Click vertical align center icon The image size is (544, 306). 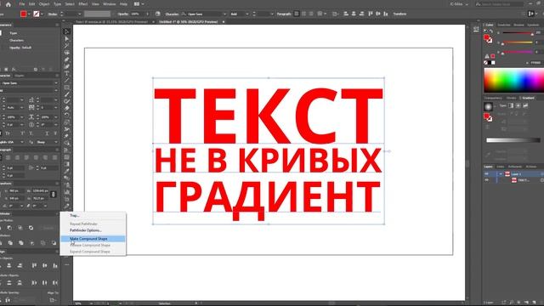[45, 265]
